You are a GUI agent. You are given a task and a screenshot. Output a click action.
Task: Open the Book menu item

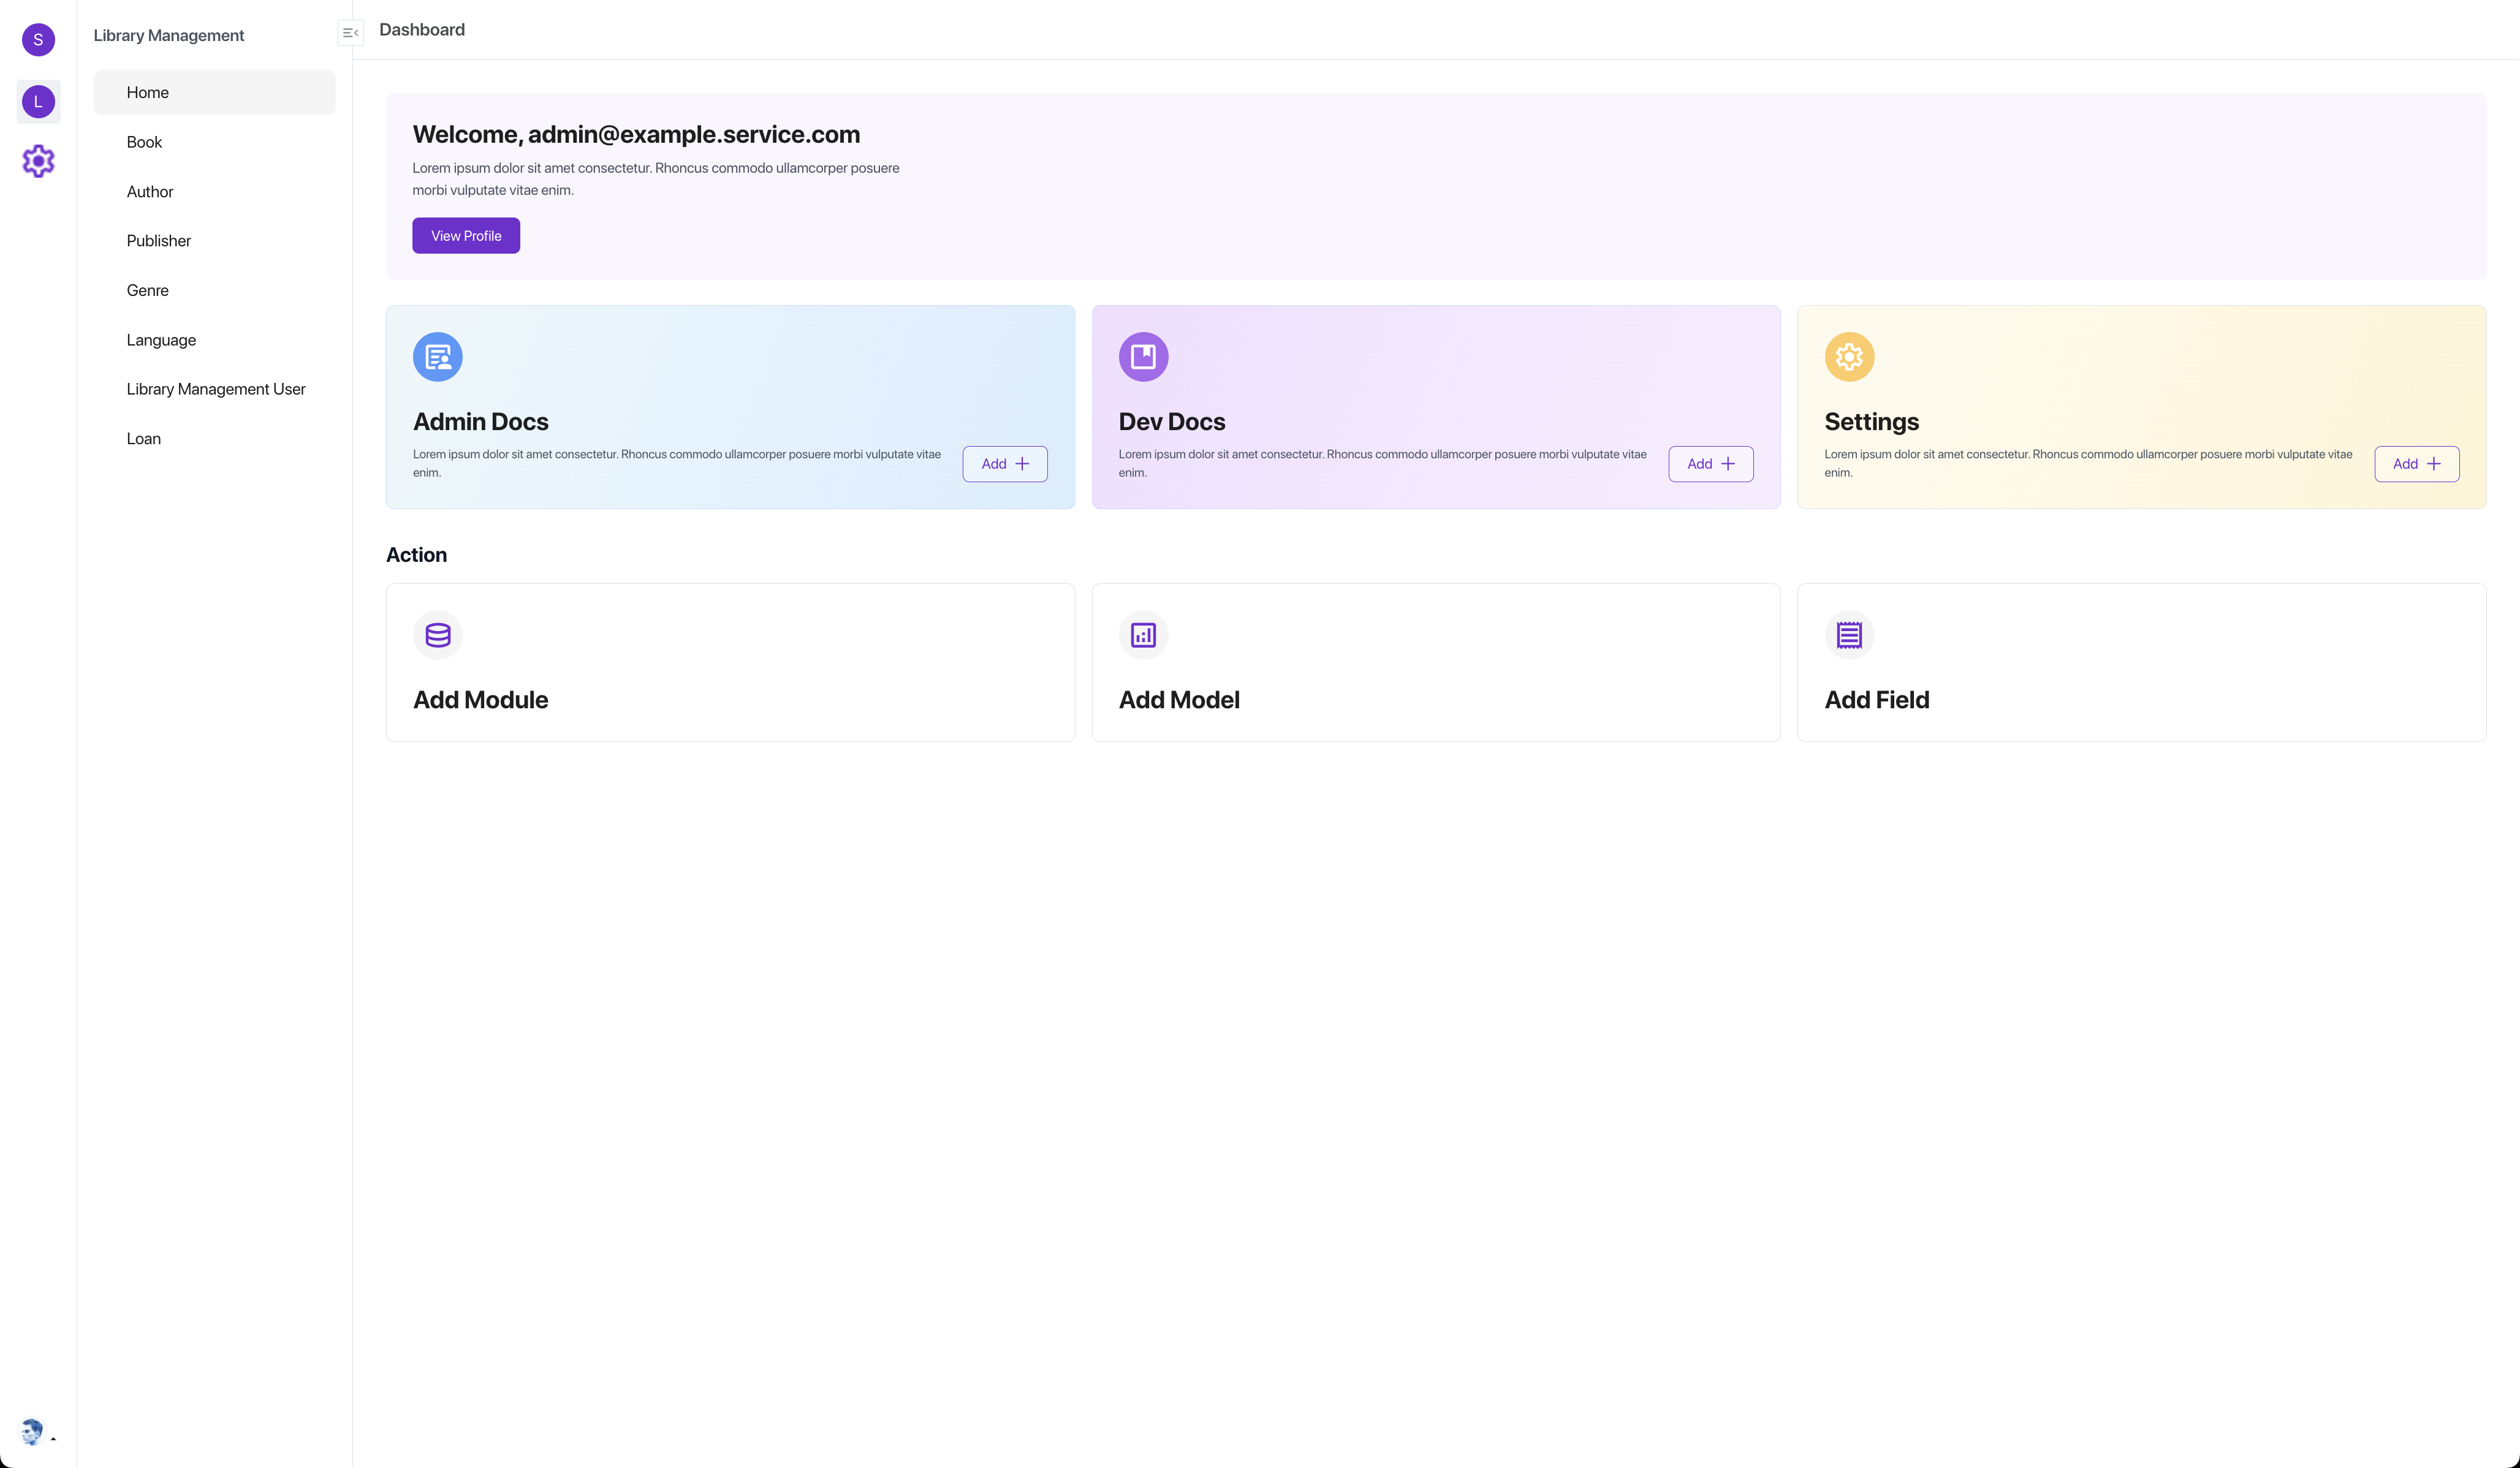tap(144, 142)
